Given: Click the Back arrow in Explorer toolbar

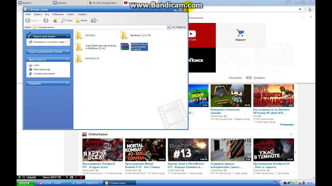Looking at the screenshot, I should (28, 20).
